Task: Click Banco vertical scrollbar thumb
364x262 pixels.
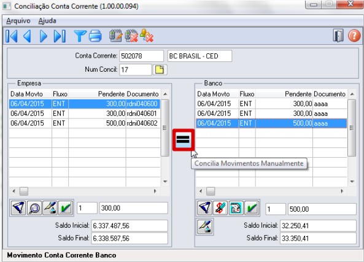Action: 352,128
